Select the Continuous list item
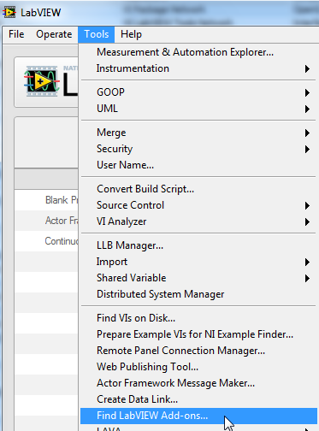 tap(46, 241)
